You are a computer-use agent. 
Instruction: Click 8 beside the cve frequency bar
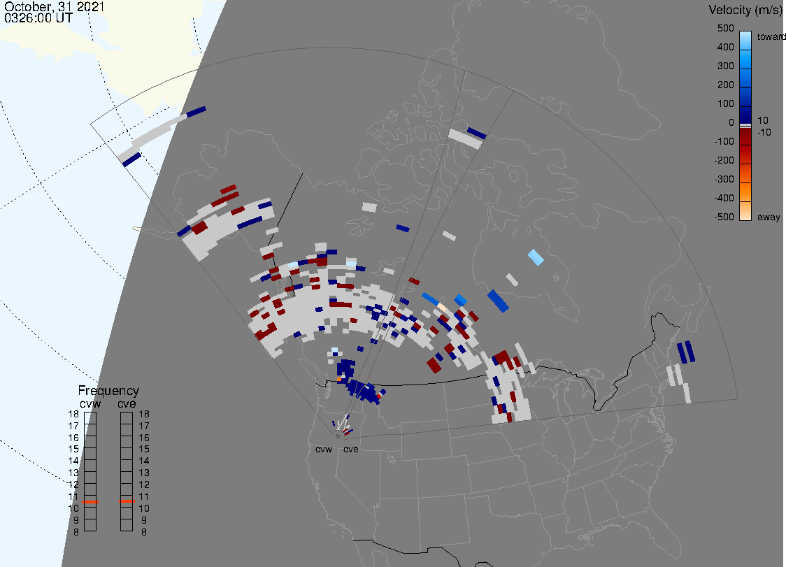pos(144,533)
